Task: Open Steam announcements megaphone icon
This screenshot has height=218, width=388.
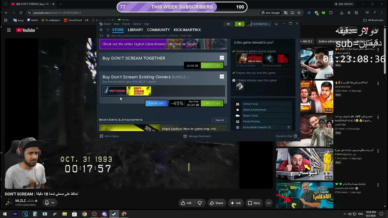Action: [228, 24]
